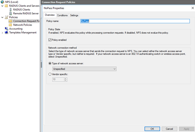Click the Policies node icon
This screenshot has width=195, height=132.
[6, 17]
